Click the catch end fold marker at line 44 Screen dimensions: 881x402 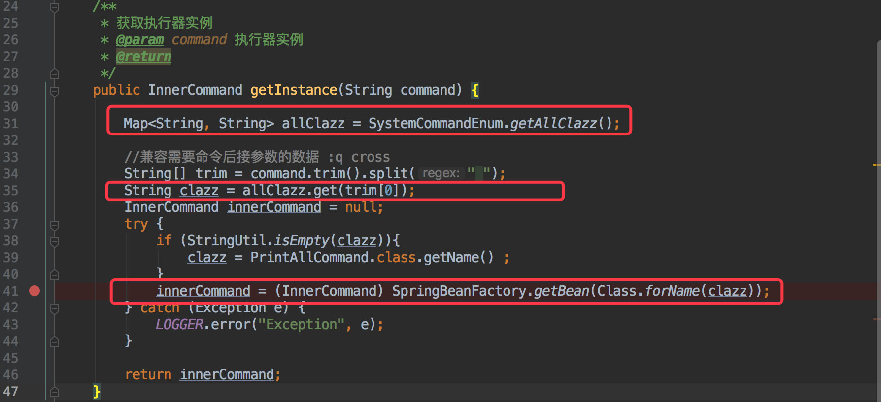55,341
